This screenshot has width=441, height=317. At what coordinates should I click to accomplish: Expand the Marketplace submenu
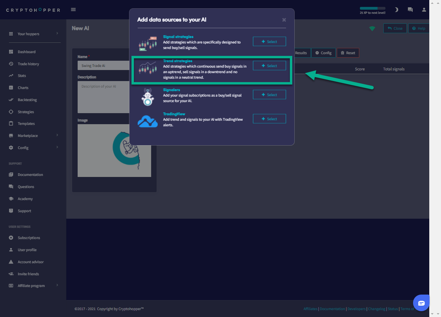pos(33,136)
